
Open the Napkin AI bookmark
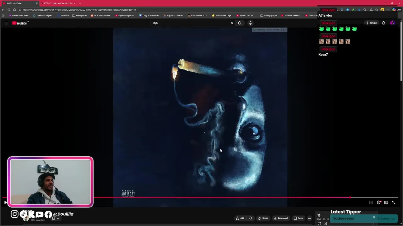coord(173,15)
